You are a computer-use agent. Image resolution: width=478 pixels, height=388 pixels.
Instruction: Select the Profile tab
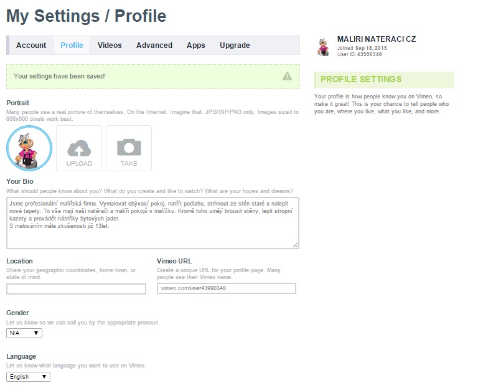click(72, 45)
